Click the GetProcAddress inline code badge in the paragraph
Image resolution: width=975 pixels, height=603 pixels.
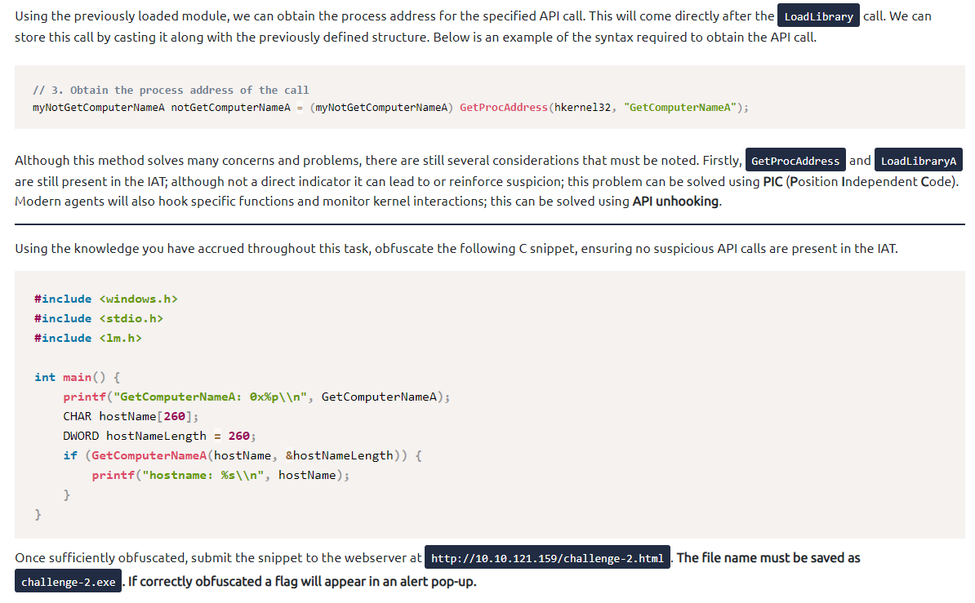tap(795, 161)
